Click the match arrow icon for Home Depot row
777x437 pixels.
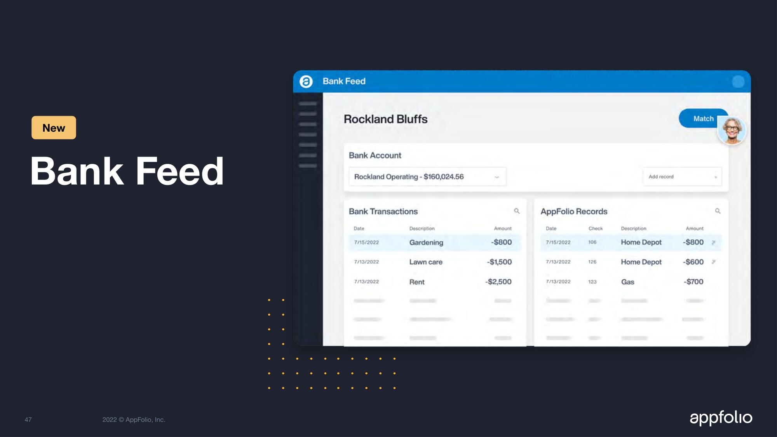[715, 242]
